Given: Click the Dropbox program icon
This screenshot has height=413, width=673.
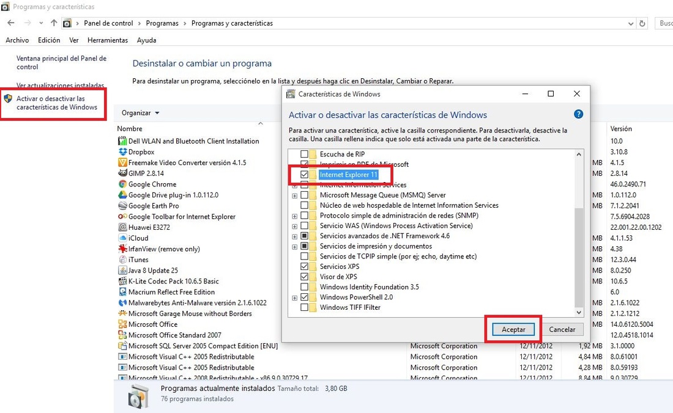Looking at the screenshot, I should tap(122, 152).
